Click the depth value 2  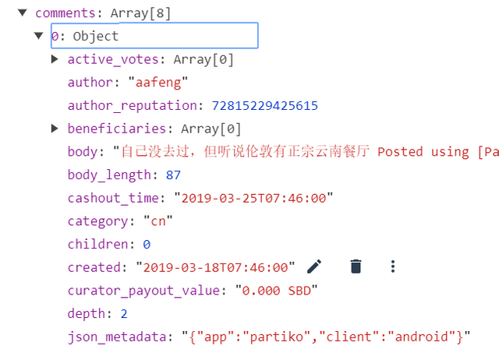coord(122,313)
